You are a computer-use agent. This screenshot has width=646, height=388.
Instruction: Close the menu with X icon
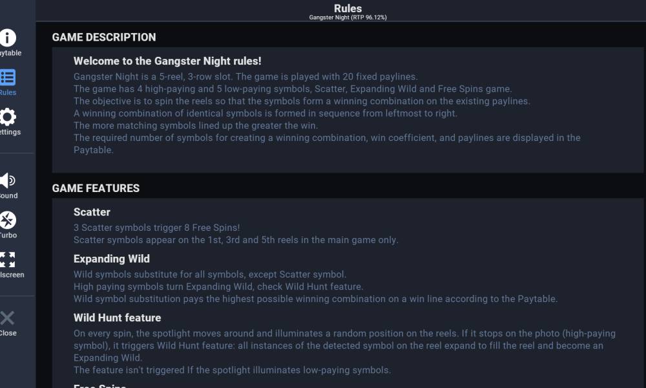click(7, 318)
